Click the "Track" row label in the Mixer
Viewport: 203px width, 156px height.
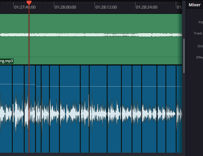[198, 33]
